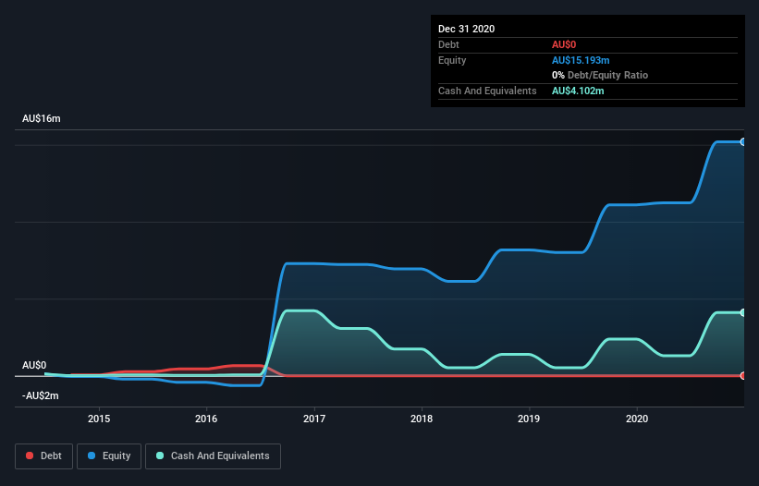Screen dimensions: 759x486
Task: Toggle the Debt series legend button
Action: [x=44, y=456]
